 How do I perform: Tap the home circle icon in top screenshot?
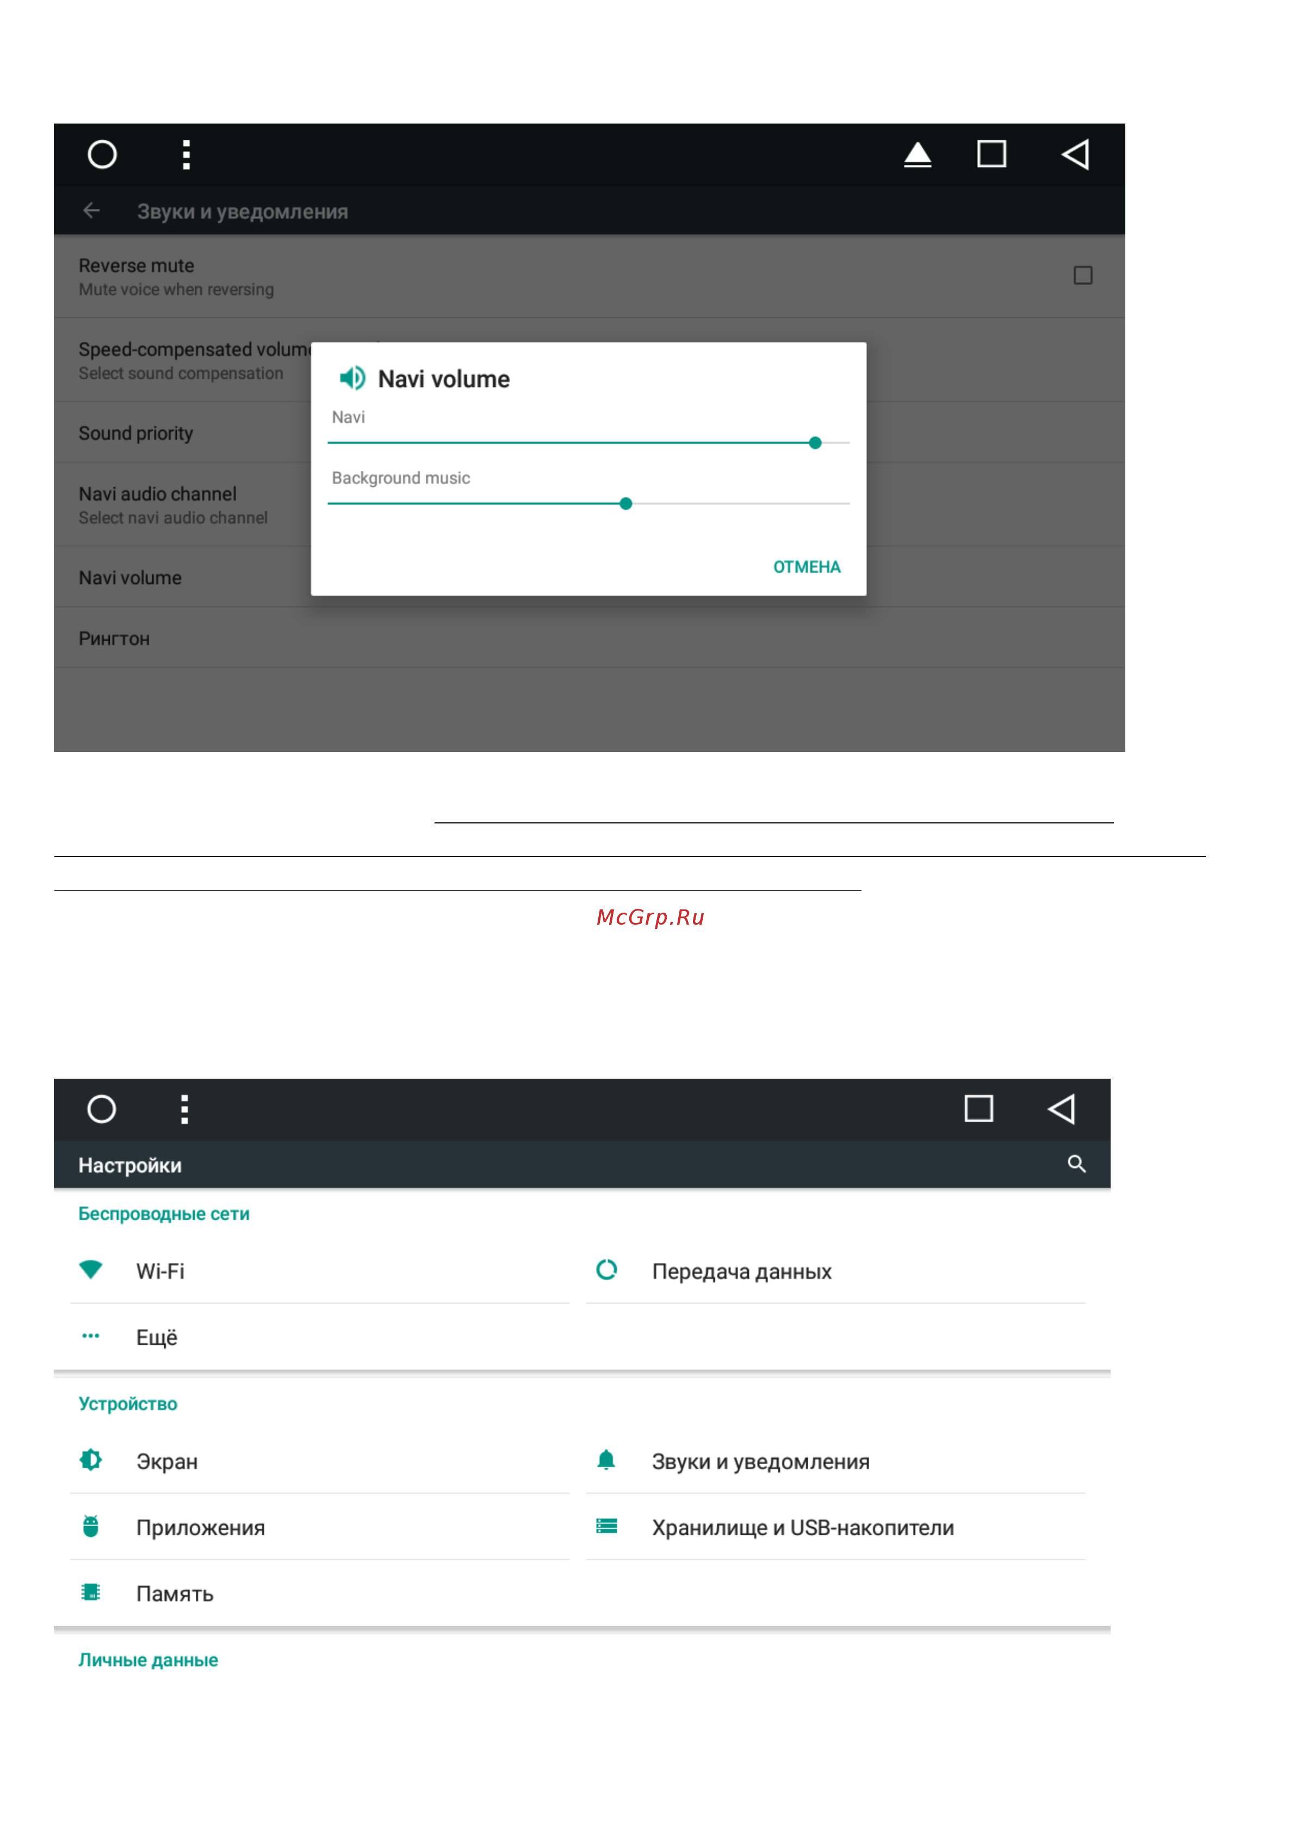point(102,154)
